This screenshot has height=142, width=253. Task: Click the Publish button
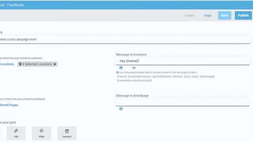pos(243,15)
